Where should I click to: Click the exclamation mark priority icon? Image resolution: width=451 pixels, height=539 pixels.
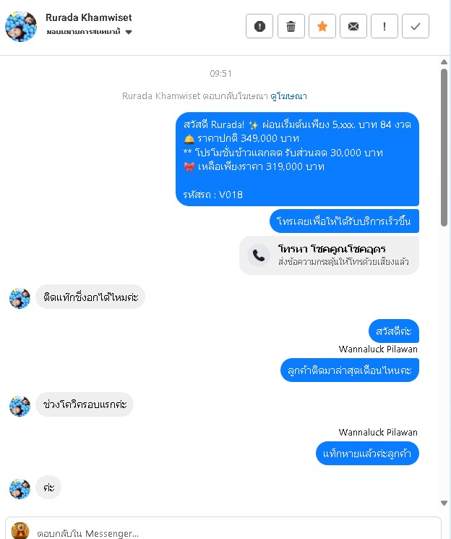coord(385,26)
